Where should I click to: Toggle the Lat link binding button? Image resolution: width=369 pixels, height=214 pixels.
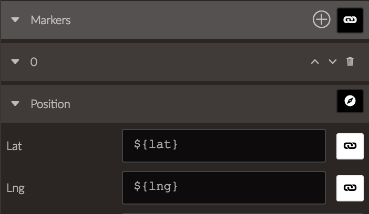[x=350, y=146]
